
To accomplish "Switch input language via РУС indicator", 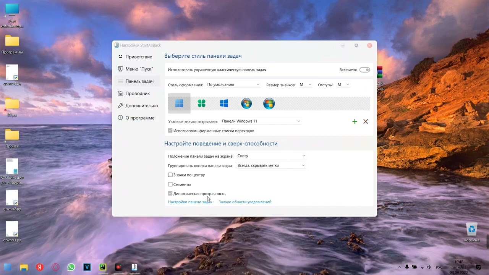I will (x=439, y=267).
